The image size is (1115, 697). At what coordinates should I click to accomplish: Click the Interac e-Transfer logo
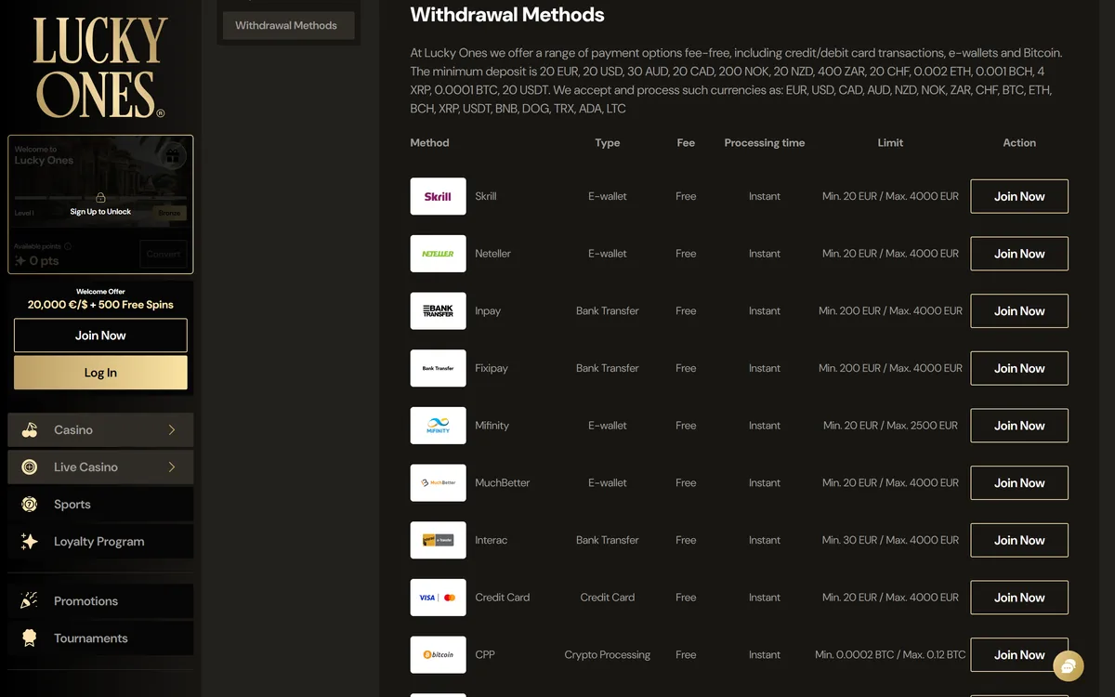pos(438,540)
